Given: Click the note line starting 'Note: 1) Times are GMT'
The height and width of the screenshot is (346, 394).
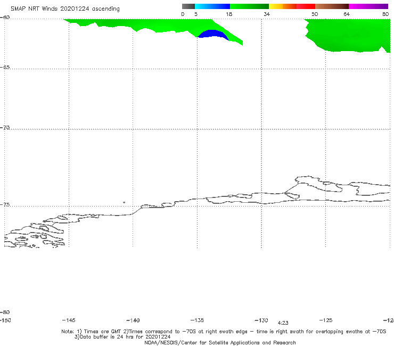Looking at the screenshot, I should tap(224, 332).
